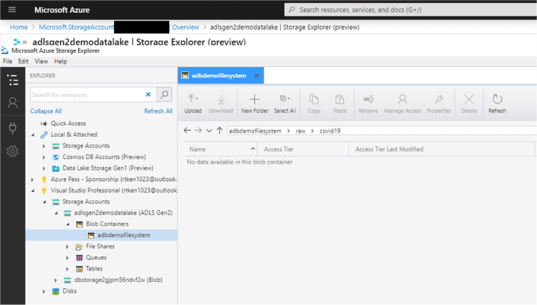Open the recent locations down chevron
Image resolution: width=537 pixels, height=305 pixels.
(209, 131)
